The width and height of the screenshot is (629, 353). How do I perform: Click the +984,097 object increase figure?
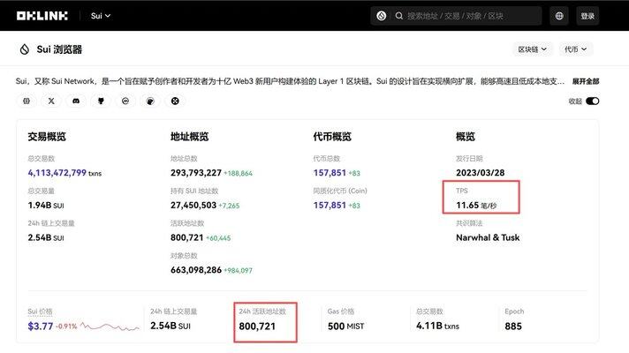[238, 271]
